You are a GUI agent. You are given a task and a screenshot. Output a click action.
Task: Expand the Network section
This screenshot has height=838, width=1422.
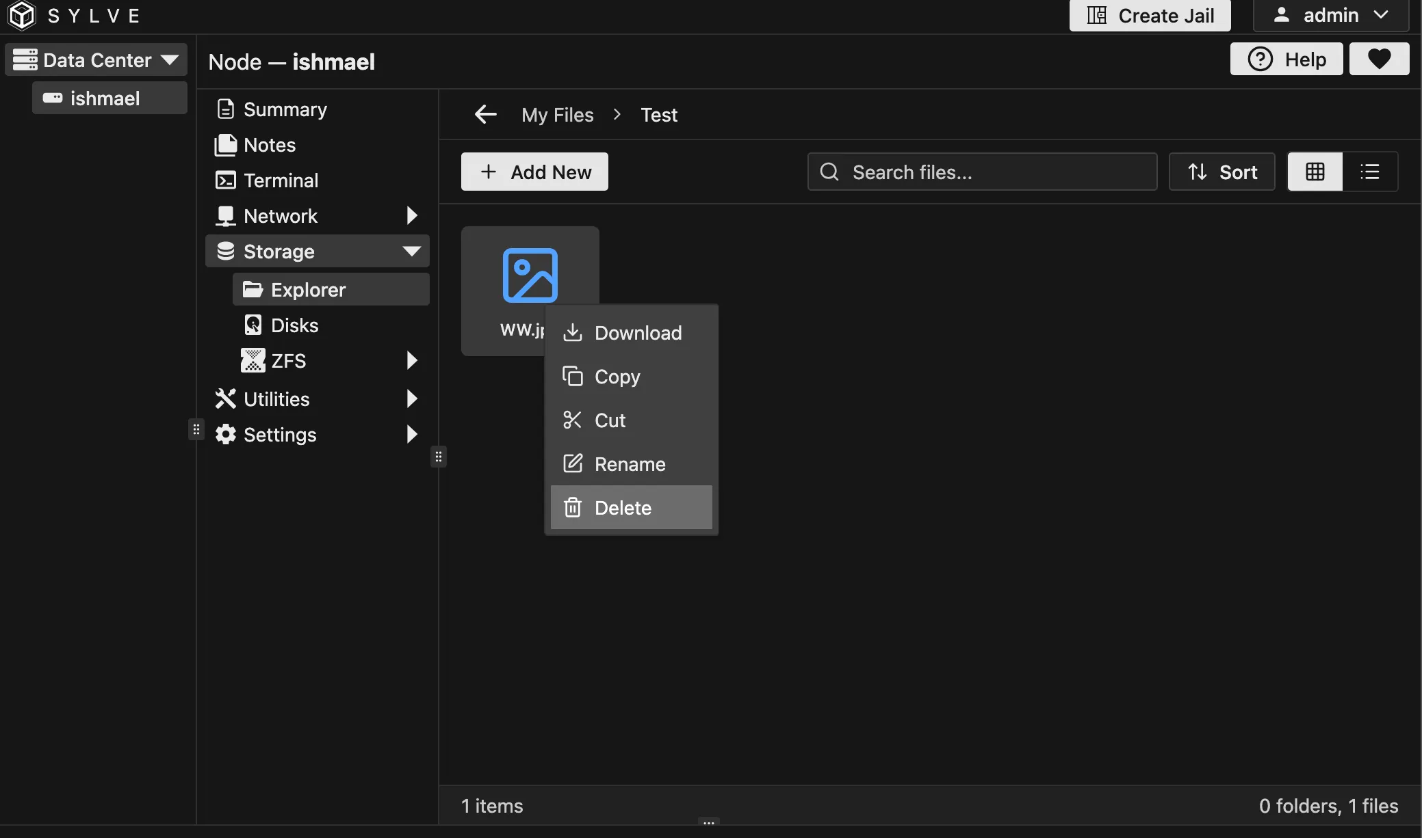tap(411, 215)
